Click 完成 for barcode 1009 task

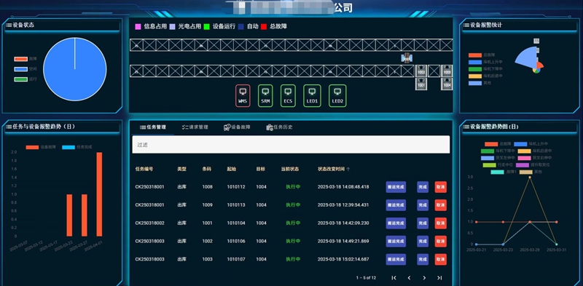tap(423, 205)
